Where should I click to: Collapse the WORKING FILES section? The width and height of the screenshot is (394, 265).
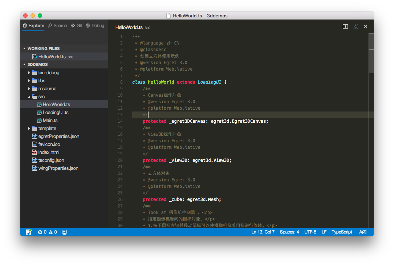43,49
